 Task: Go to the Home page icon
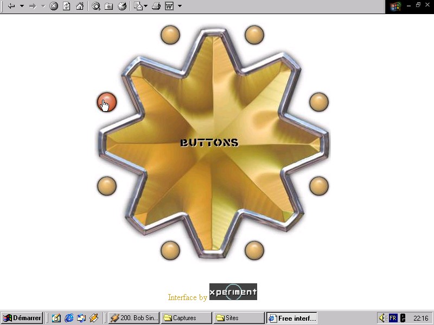80,6
